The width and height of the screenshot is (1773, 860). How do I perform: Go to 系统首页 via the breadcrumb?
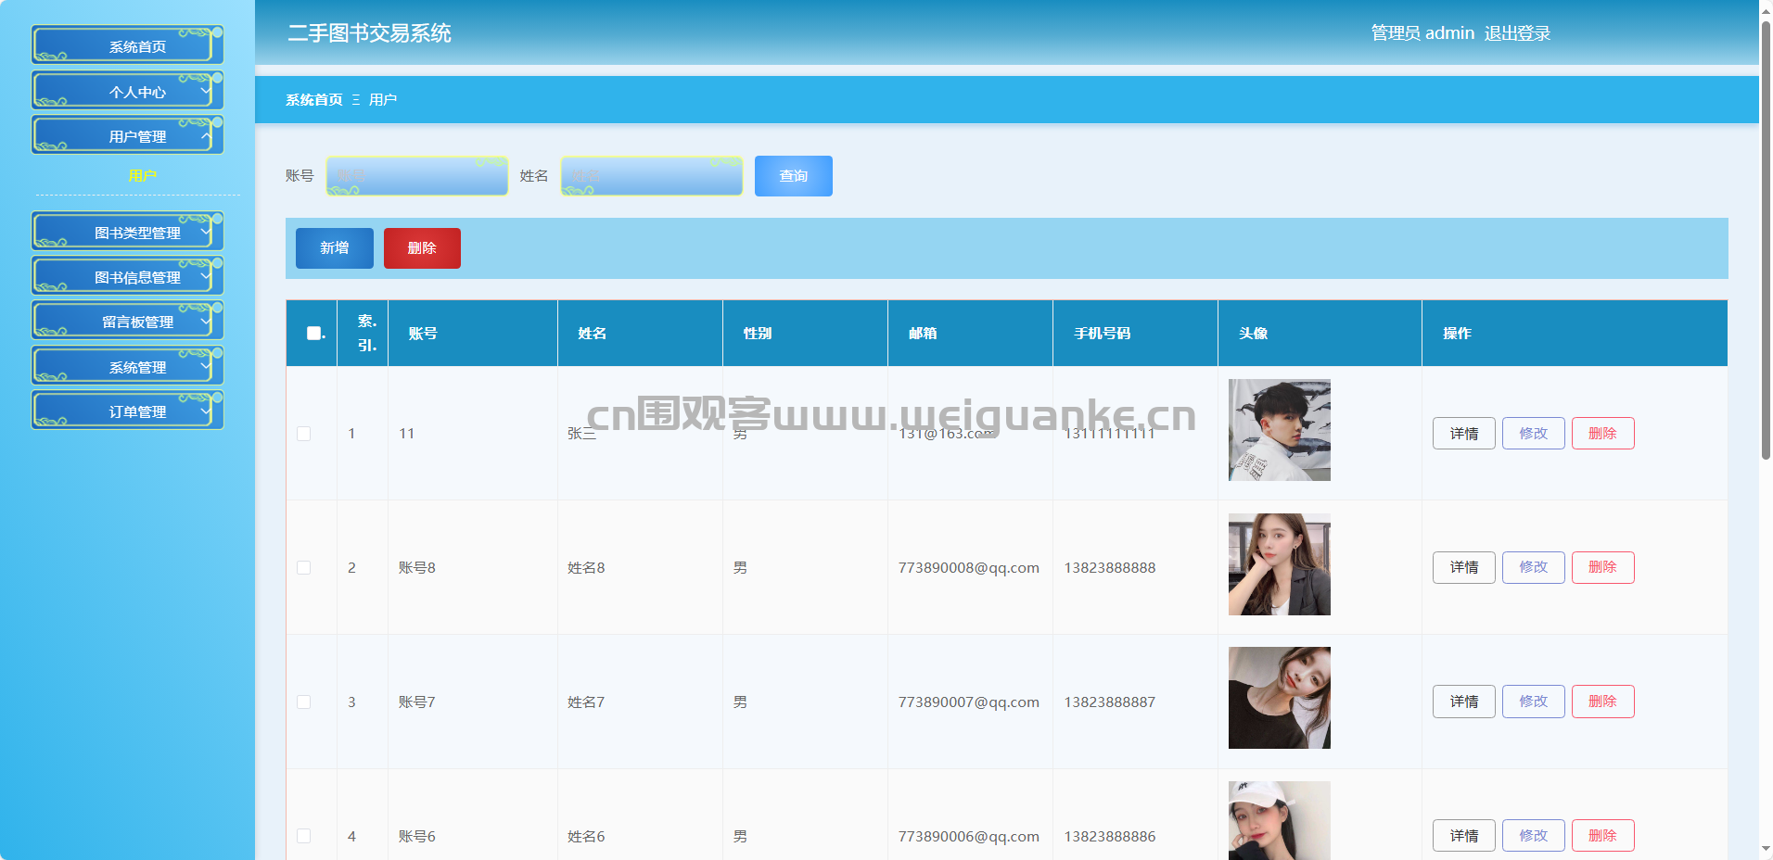pos(314,100)
